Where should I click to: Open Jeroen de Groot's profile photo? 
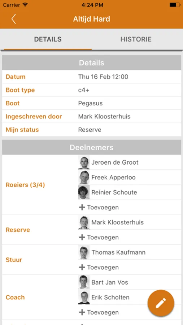click(x=84, y=162)
